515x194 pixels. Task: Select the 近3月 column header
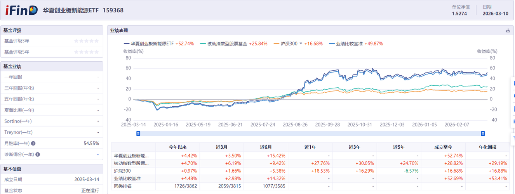click(222, 147)
